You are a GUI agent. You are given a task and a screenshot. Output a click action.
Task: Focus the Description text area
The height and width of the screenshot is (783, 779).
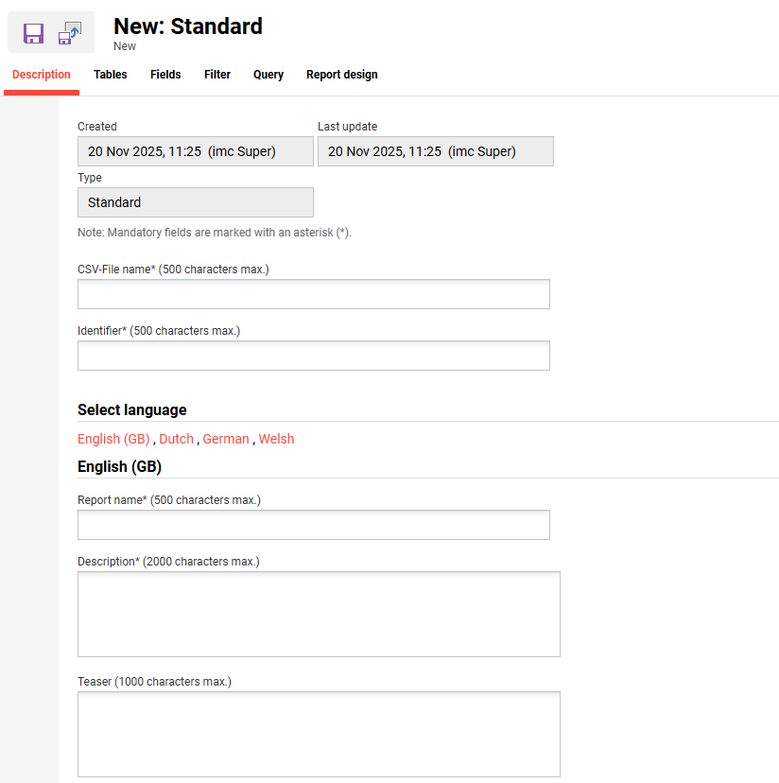[319, 614]
